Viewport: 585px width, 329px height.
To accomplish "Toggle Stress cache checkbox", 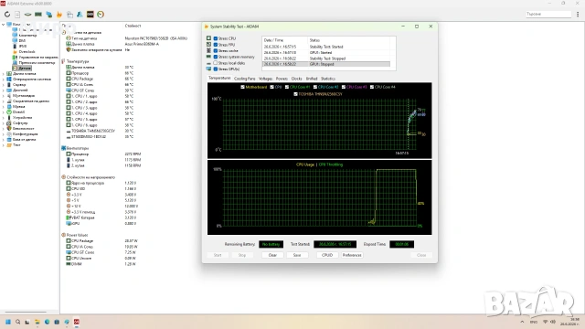I will 216,50.
